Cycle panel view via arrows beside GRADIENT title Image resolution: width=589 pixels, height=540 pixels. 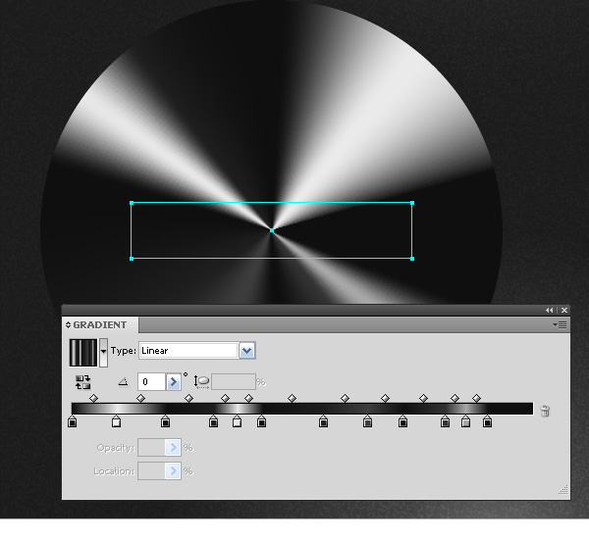pyautogui.click(x=68, y=324)
